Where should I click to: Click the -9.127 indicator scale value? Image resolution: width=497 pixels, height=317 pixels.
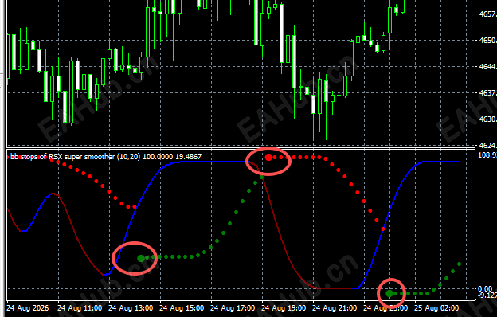click(487, 295)
